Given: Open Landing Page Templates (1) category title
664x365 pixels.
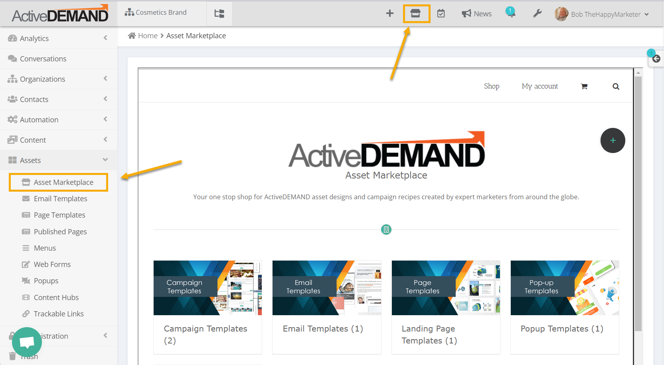Looking at the screenshot, I should (x=429, y=334).
